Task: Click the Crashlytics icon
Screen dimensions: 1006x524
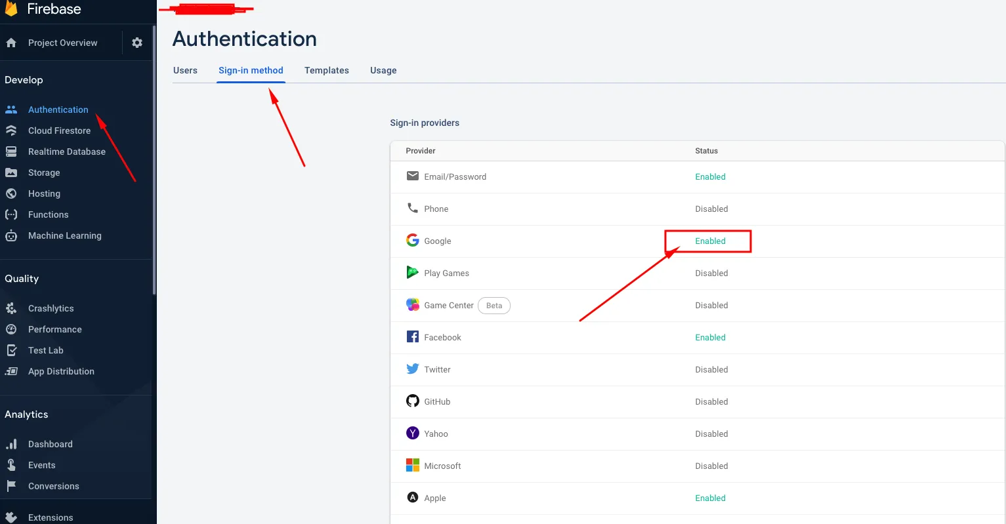Action: (11, 308)
